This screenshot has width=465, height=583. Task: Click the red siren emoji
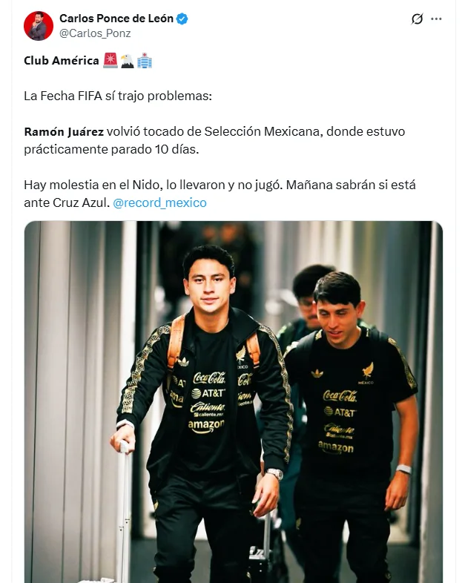pyautogui.click(x=110, y=60)
